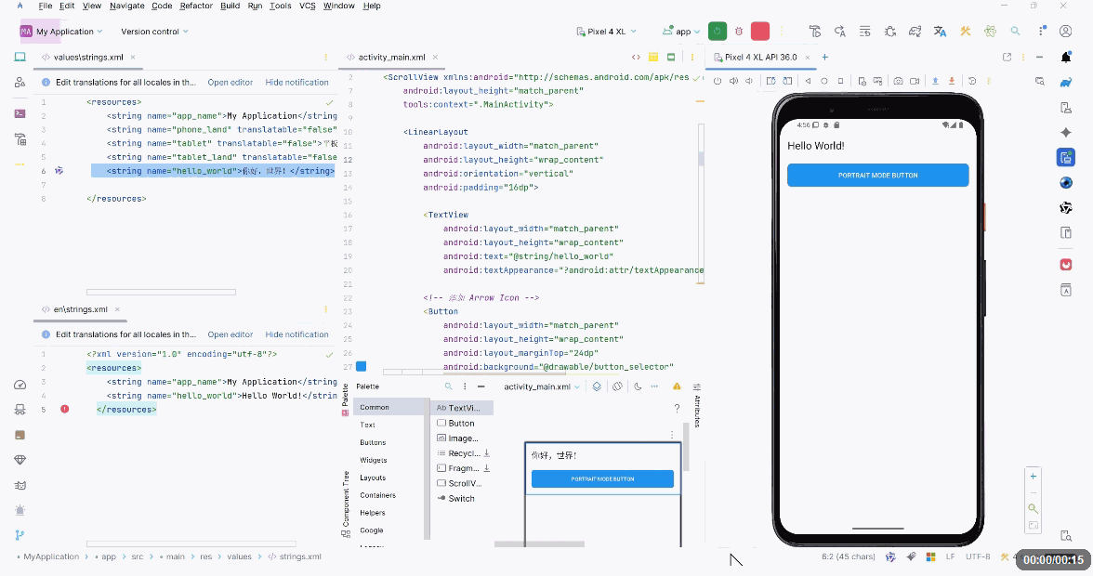
Task: Start debugging with the bug icon
Action: click(x=739, y=32)
